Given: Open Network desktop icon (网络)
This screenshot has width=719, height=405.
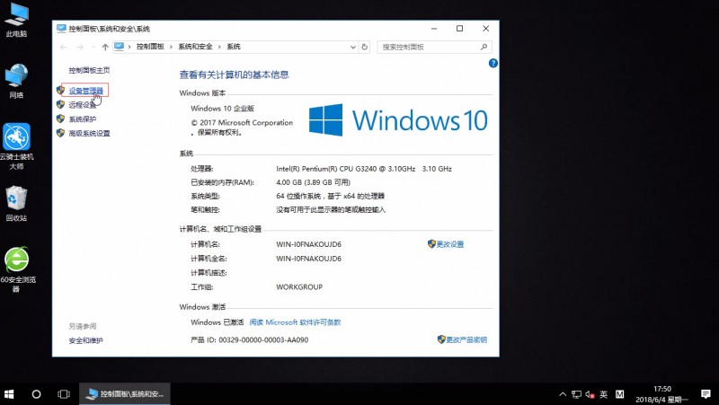Looking at the screenshot, I should tap(16, 82).
